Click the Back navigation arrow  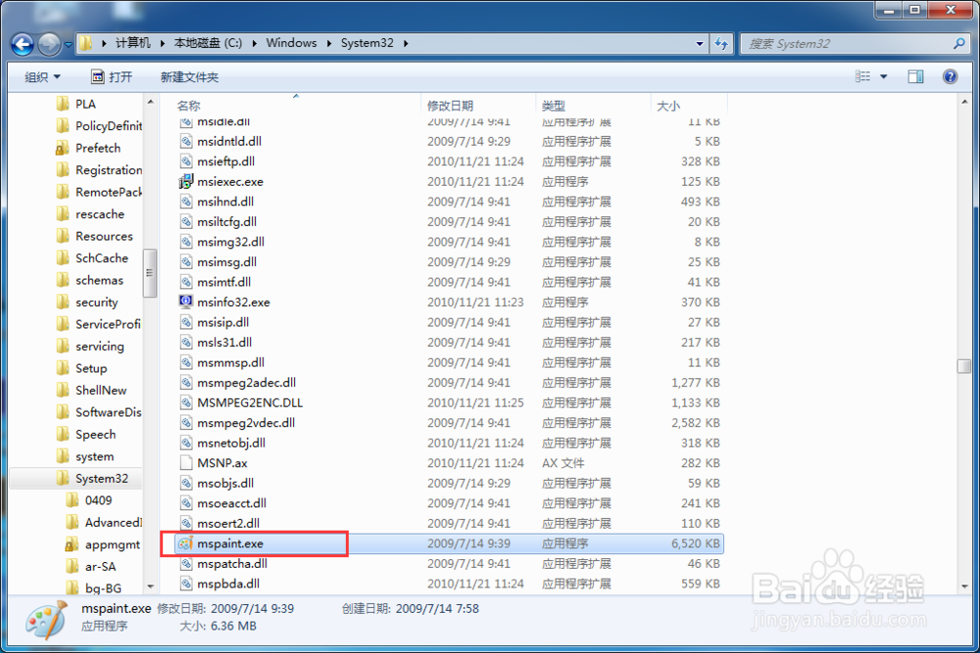tap(22, 43)
